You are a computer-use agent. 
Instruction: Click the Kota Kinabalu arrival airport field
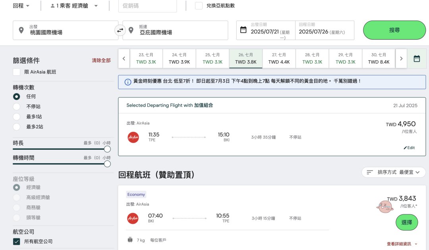176,30
